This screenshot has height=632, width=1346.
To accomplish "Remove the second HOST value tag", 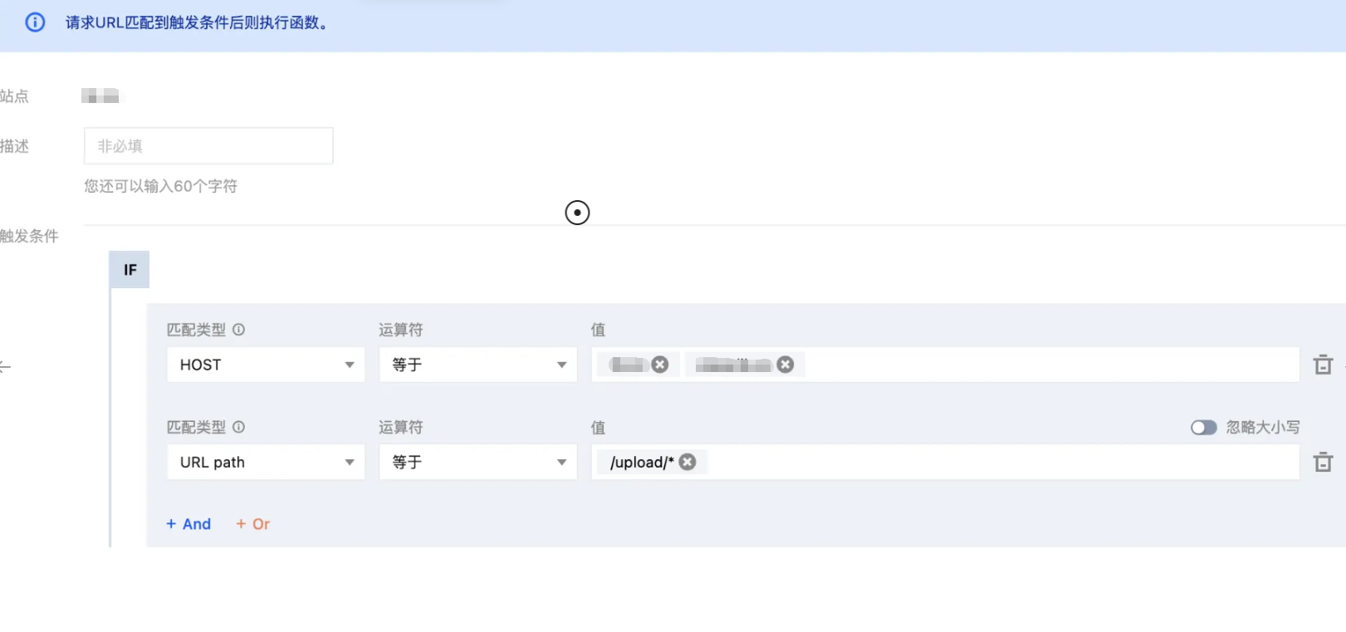I will pos(786,365).
